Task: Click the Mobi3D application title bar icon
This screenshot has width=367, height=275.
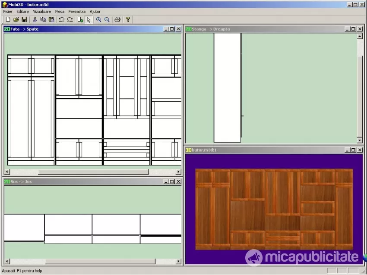Action: [5, 4]
